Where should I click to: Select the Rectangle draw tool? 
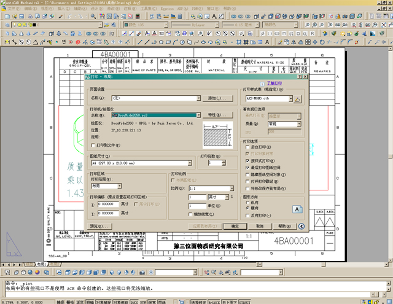coord(168,42)
